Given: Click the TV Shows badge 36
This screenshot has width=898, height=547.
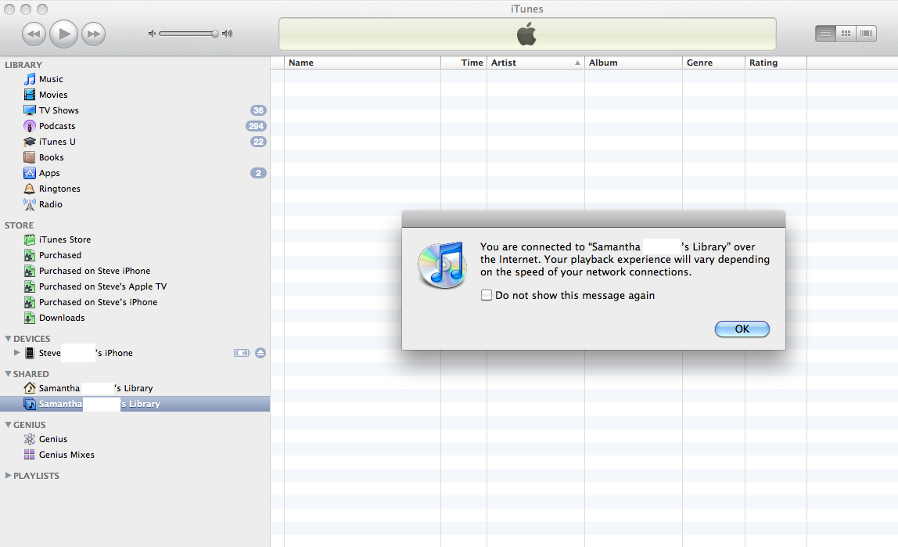Looking at the screenshot, I should [258, 110].
